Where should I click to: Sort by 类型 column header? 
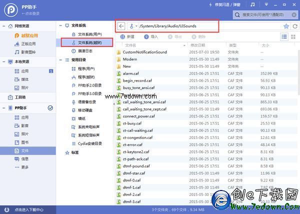pyautogui.click(x=232, y=45)
